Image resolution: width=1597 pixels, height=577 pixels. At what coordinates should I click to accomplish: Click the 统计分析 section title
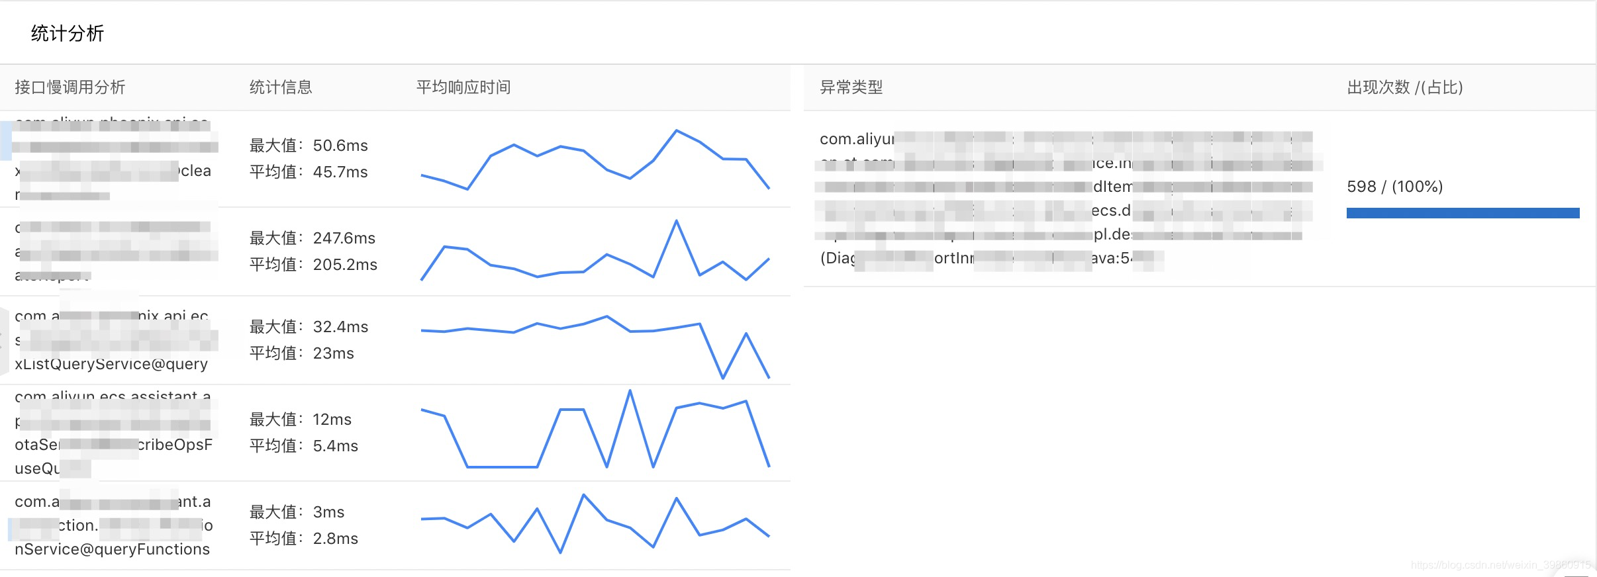point(68,34)
